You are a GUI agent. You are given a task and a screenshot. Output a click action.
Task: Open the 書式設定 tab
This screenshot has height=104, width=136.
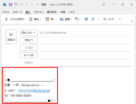coord(52,12)
